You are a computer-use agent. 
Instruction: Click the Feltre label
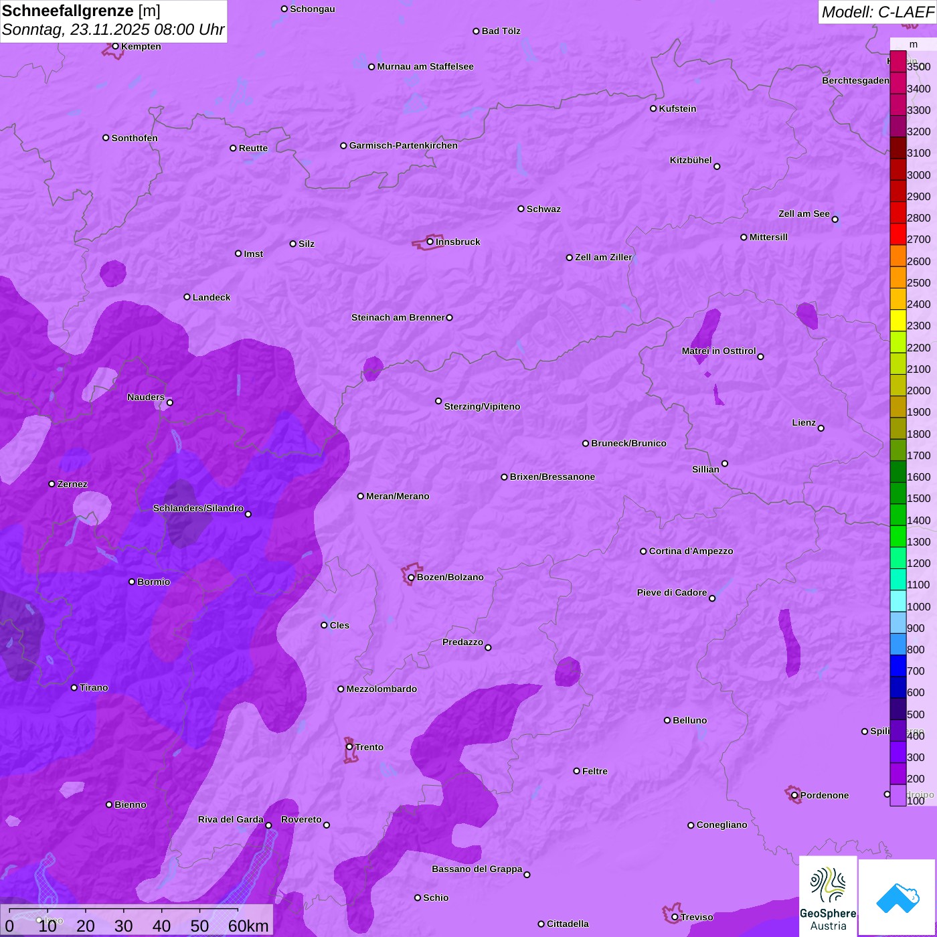(x=594, y=771)
